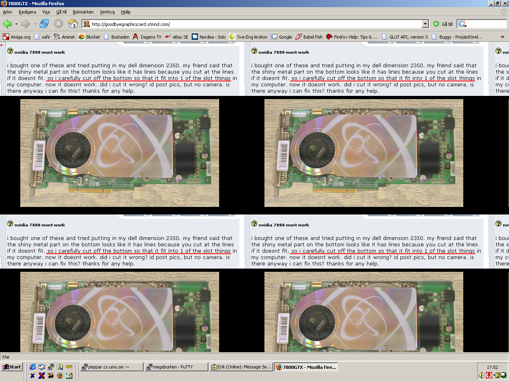
Task: Open the Bokmärken menu
Action: coord(83,12)
